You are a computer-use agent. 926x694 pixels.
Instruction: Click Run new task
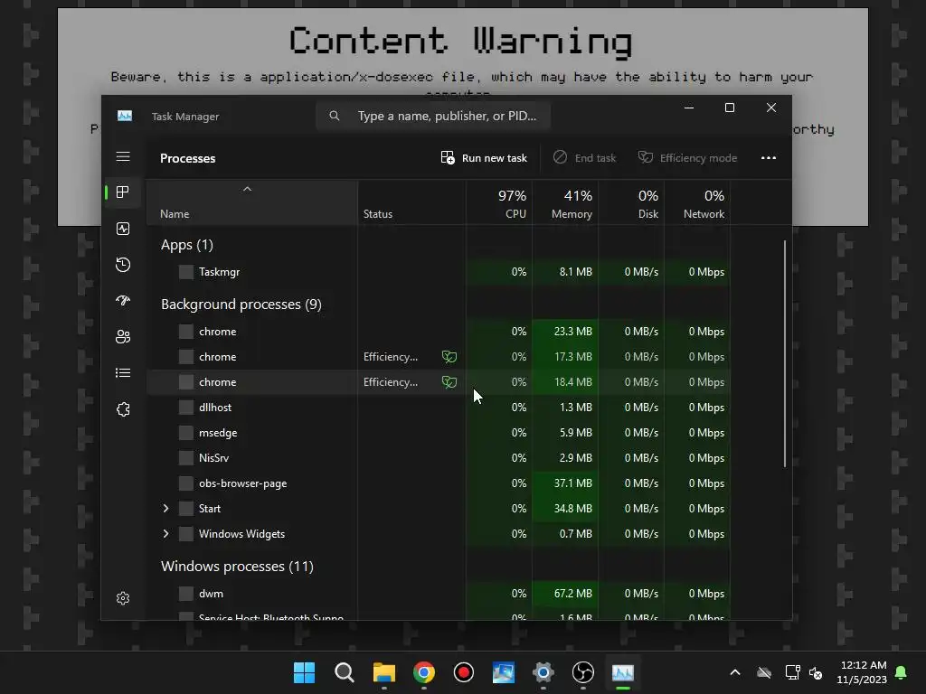[484, 157]
